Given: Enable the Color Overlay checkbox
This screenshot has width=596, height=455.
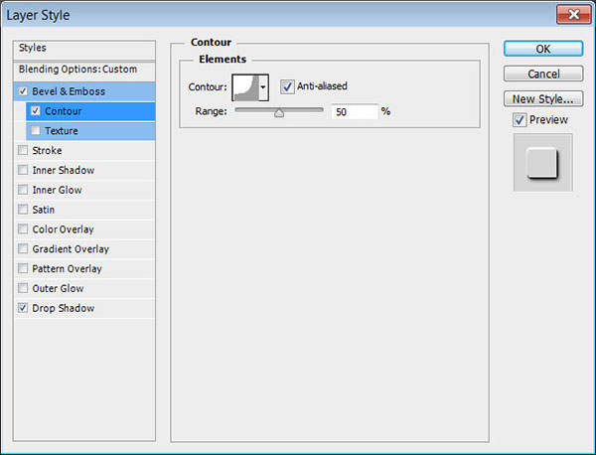Looking at the screenshot, I should [x=23, y=229].
